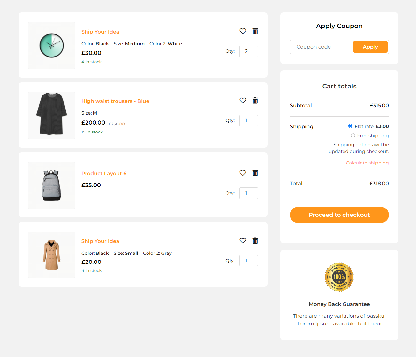Select the Flat rate shipping option
The image size is (416, 357).
(350, 126)
